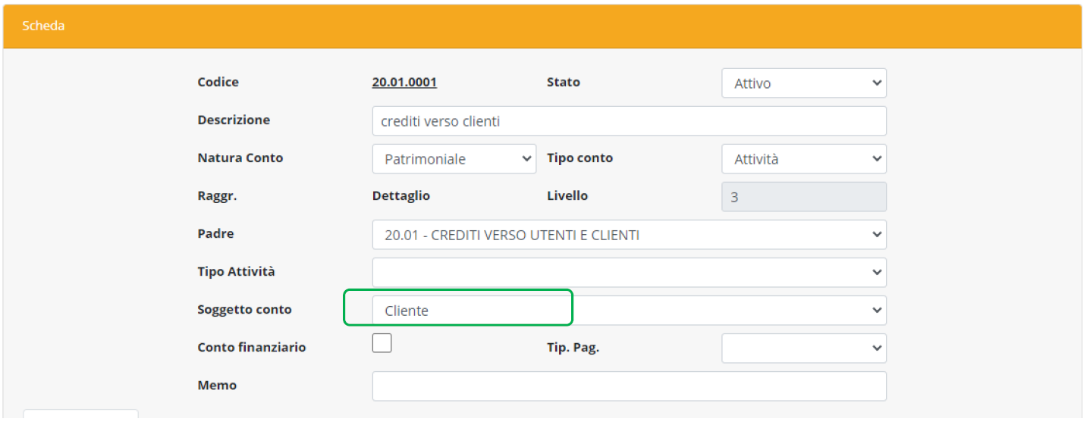
Task: Click the Descrizione field with crediti verso clienti
Action: 628,121
